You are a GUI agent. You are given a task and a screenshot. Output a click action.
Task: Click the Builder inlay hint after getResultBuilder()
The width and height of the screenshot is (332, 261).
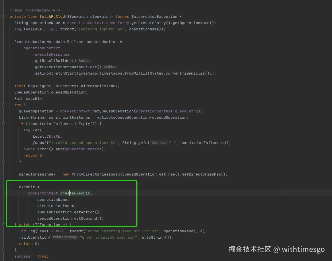click(84, 61)
